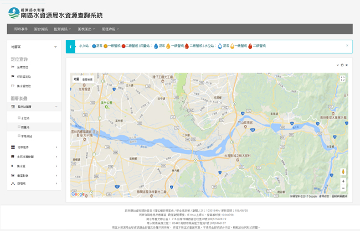Switch map to 衛星檢視 satellite view
Viewport: 360px width, 231px height.
(x=89, y=80)
